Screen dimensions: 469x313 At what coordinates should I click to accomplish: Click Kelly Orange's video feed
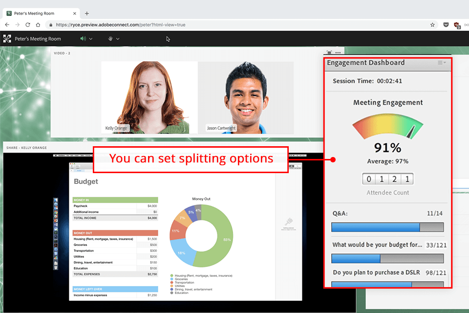(149, 98)
